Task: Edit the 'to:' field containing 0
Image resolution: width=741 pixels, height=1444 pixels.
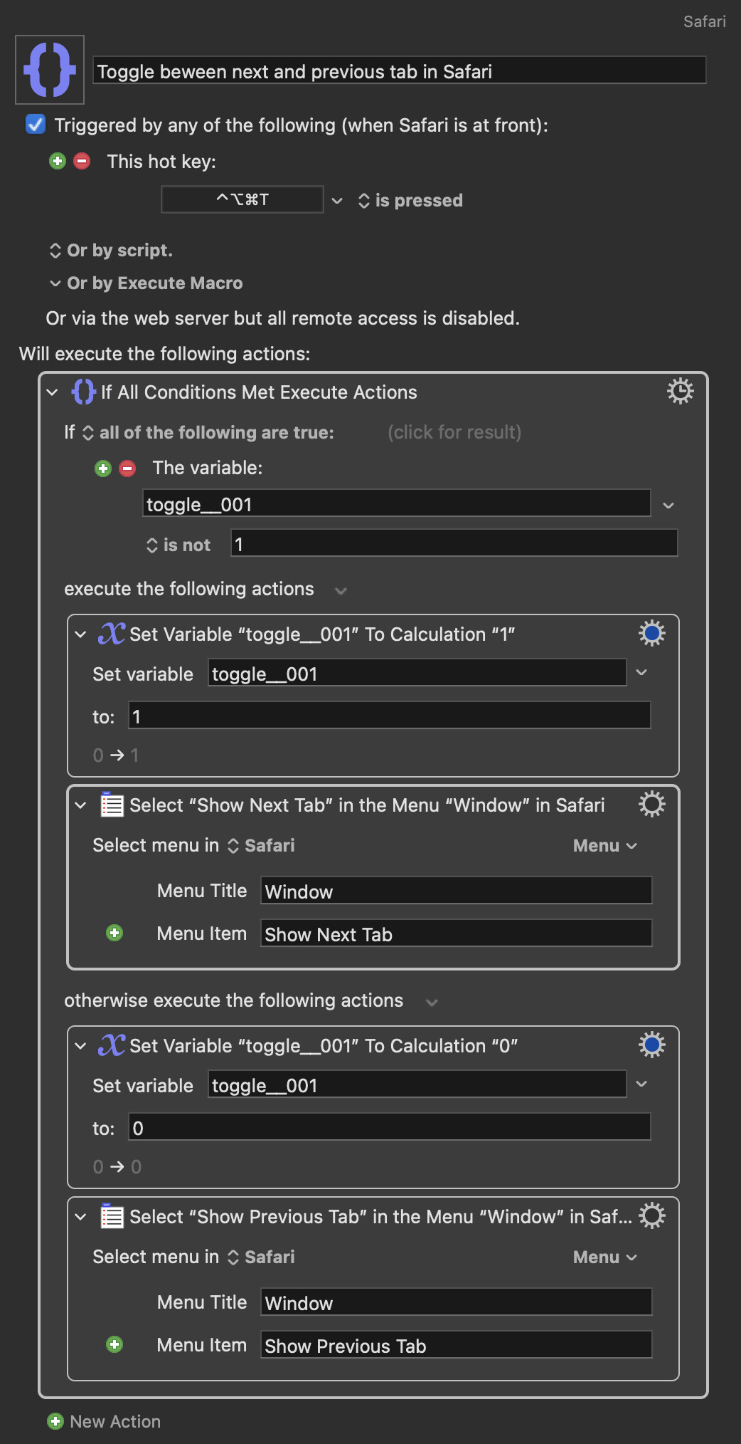Action: (x=389, y=1127)
